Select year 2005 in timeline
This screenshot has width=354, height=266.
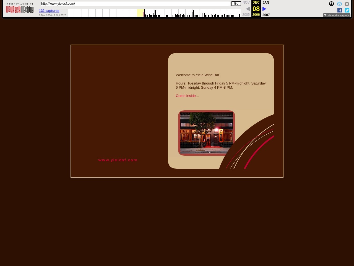click(246, 15)
